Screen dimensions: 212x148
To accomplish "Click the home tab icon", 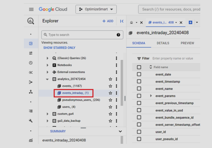I will (x=132, y=23).
